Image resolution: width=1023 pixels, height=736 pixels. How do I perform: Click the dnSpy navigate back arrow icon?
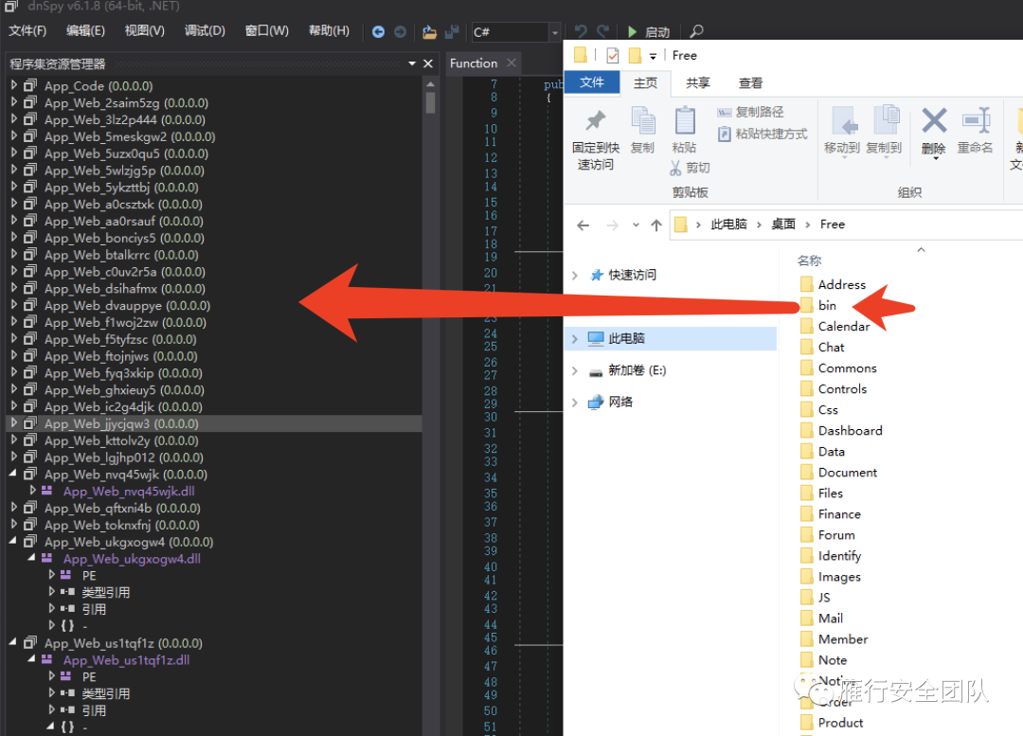click(378, 32)
